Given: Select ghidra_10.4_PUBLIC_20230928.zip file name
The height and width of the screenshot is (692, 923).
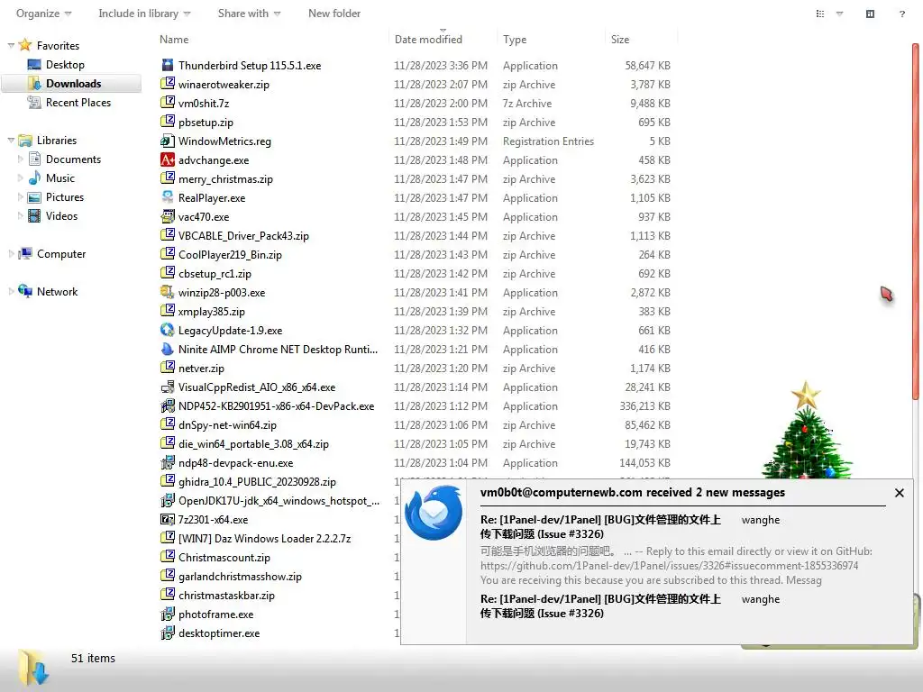Looking at the screenshot, I should pos(257,481).
